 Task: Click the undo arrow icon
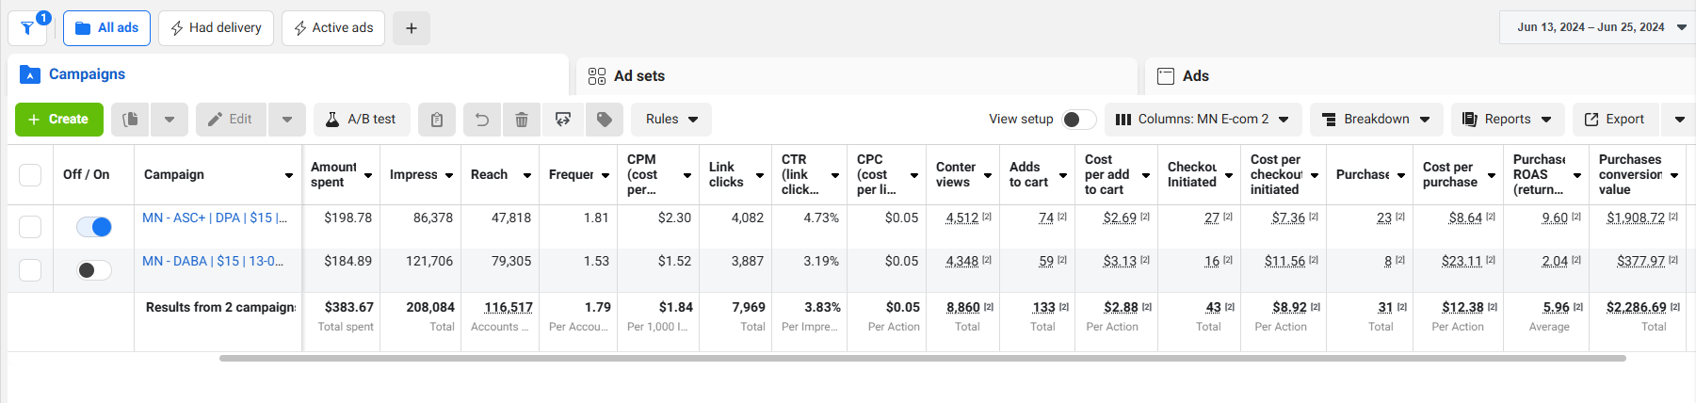point(482,120)
